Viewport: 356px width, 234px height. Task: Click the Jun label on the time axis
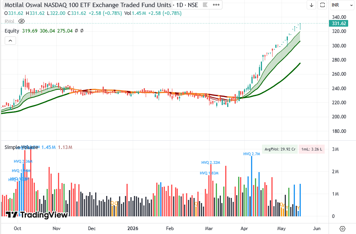pyautogui.click(x=317, y=229)
